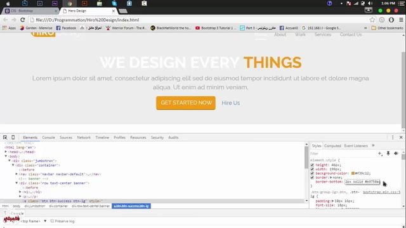The width and height of the screenshot is (406, 228).
Task: Switch to the Sources DevTools tab
Action: 66,137
